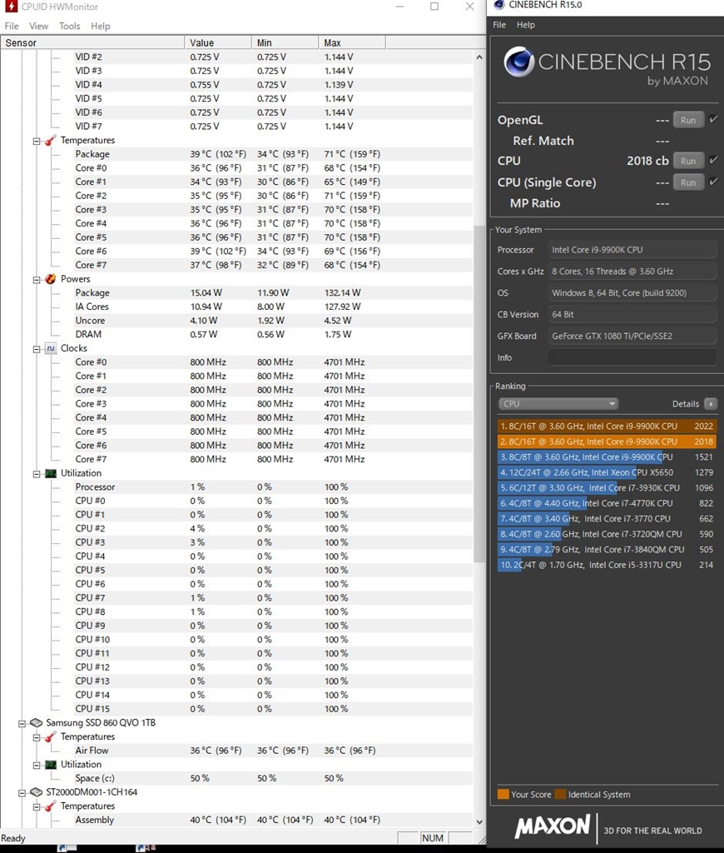Click the Cinebench R15.0 title bar icon
724x853 pixels.
point(499,5)
